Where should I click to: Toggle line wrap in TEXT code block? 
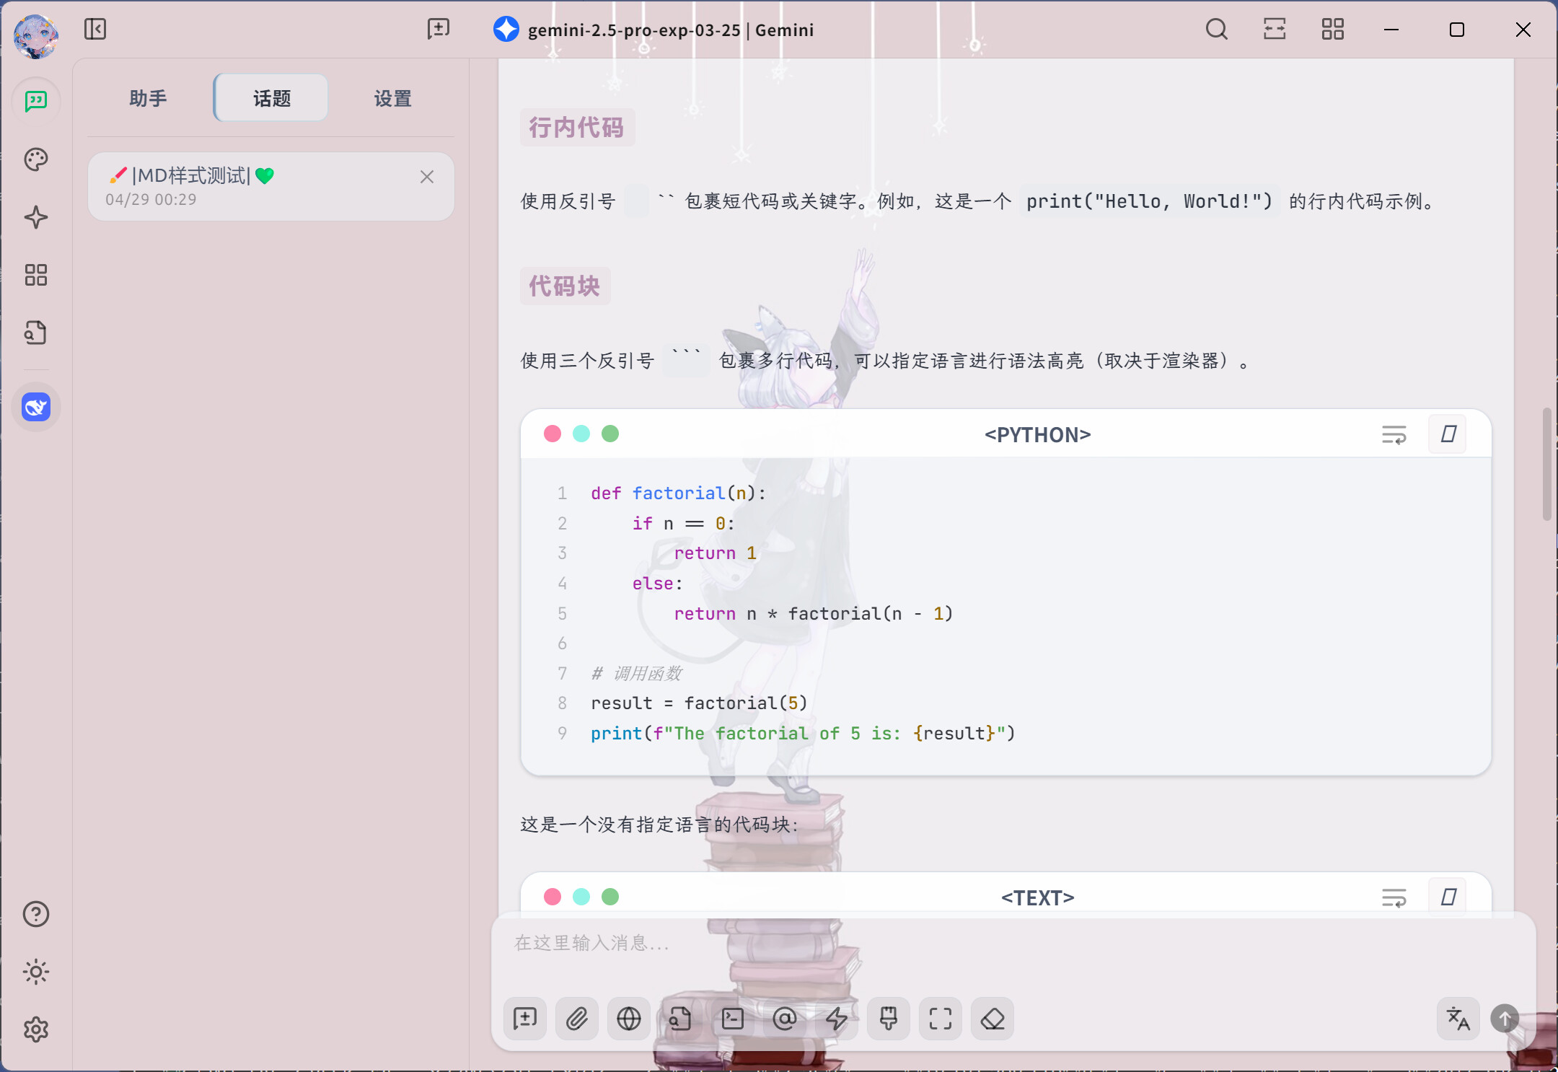coord(1394,898)
